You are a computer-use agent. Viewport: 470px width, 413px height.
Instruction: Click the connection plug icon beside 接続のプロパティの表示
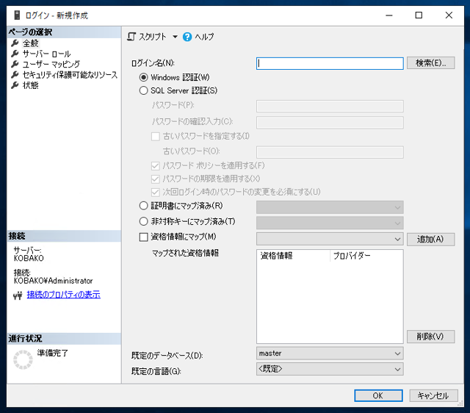pyautogui.click(x=18, y=295)
